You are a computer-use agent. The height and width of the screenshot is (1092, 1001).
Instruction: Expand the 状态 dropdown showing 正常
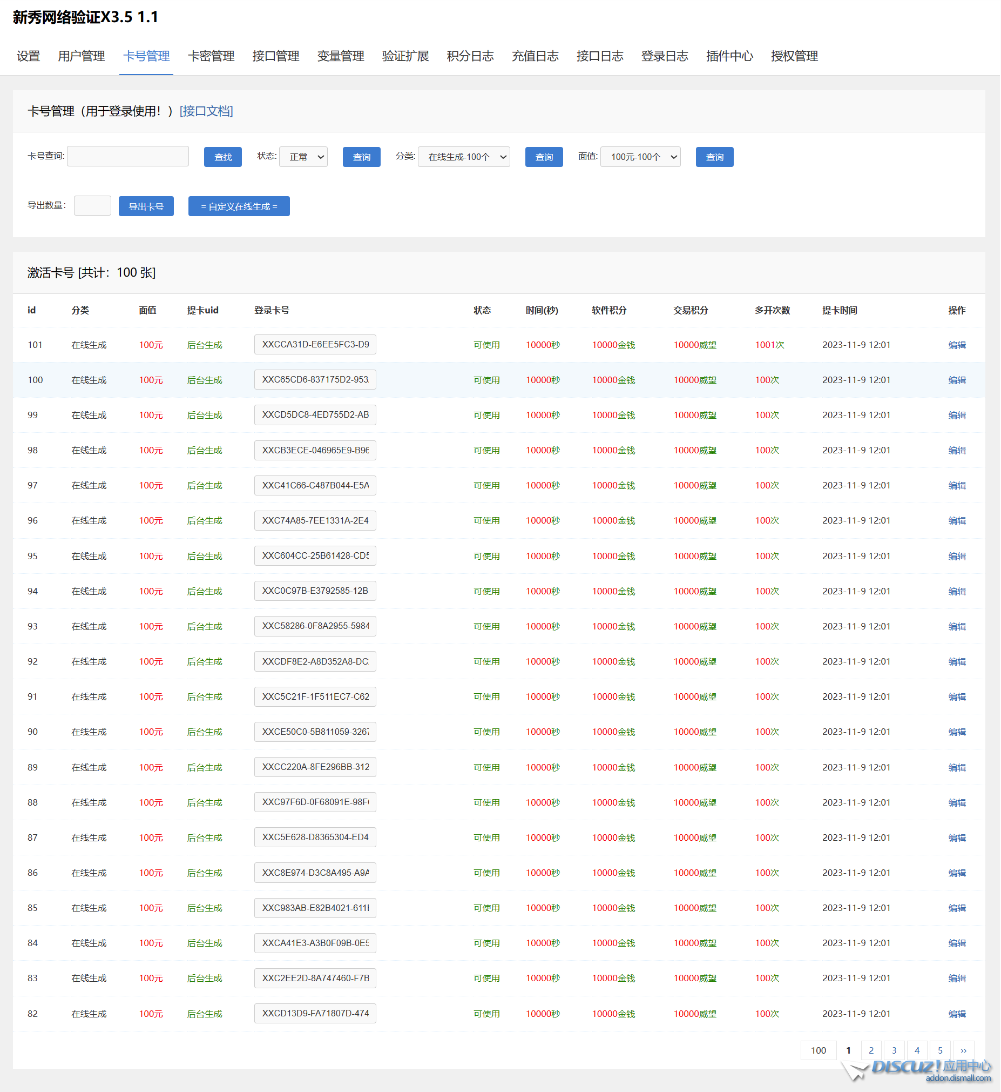pos(303,157)
